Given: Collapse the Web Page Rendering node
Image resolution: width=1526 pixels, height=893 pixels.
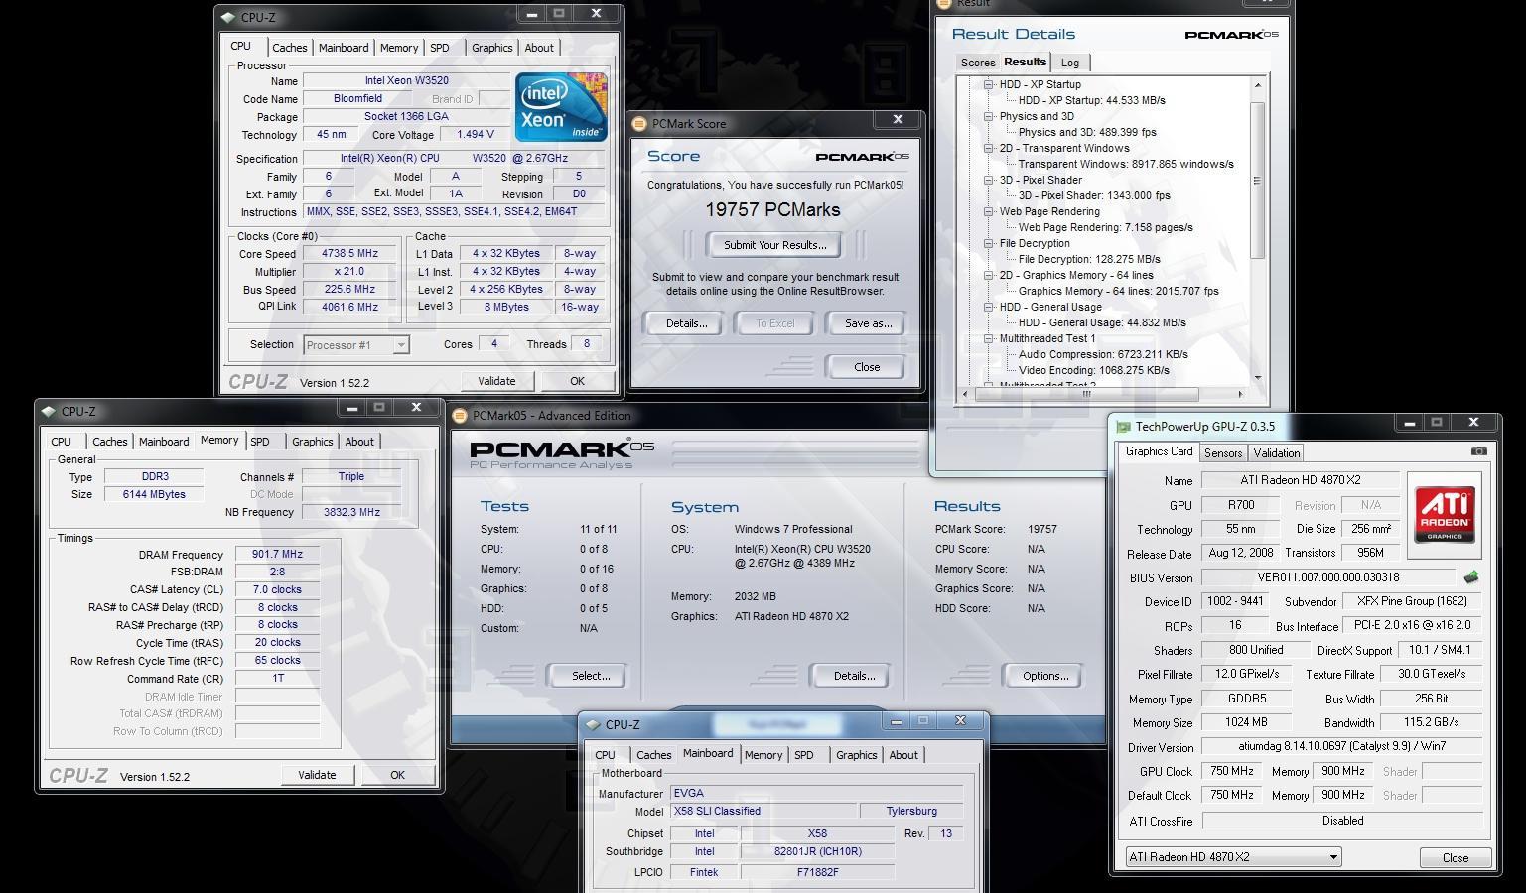Looking at the screenshot, I should pyautogui.click(x=989, y=211).
